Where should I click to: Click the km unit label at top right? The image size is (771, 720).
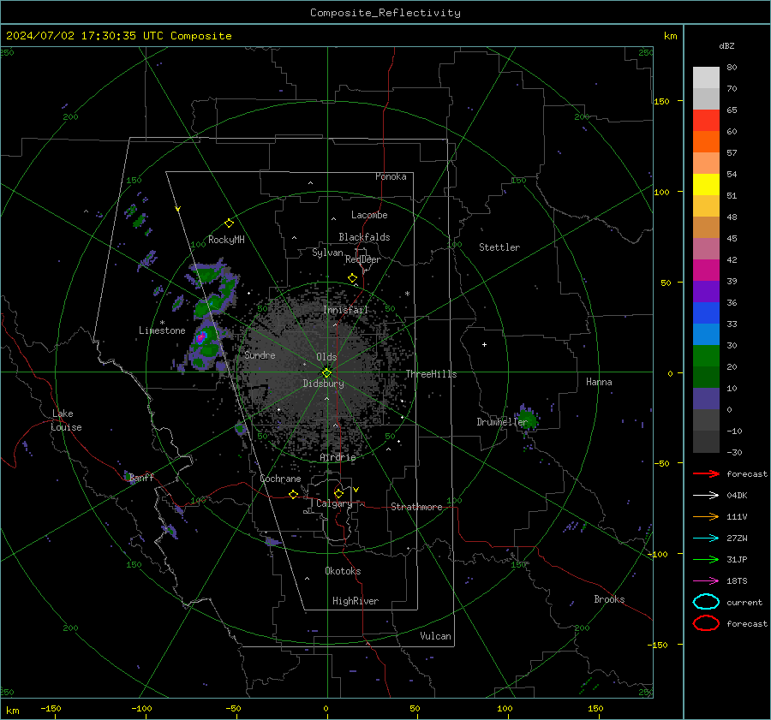(x=670, y=36)
